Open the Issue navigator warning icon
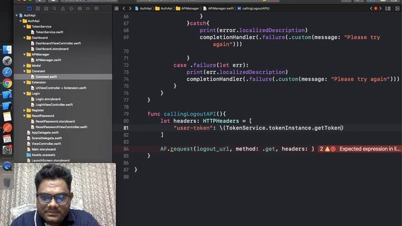This screenshot has width=402, height=226. point(63,8)
